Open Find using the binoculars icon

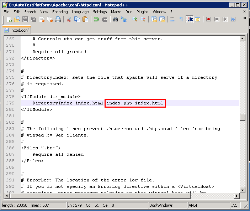[115, 19]
